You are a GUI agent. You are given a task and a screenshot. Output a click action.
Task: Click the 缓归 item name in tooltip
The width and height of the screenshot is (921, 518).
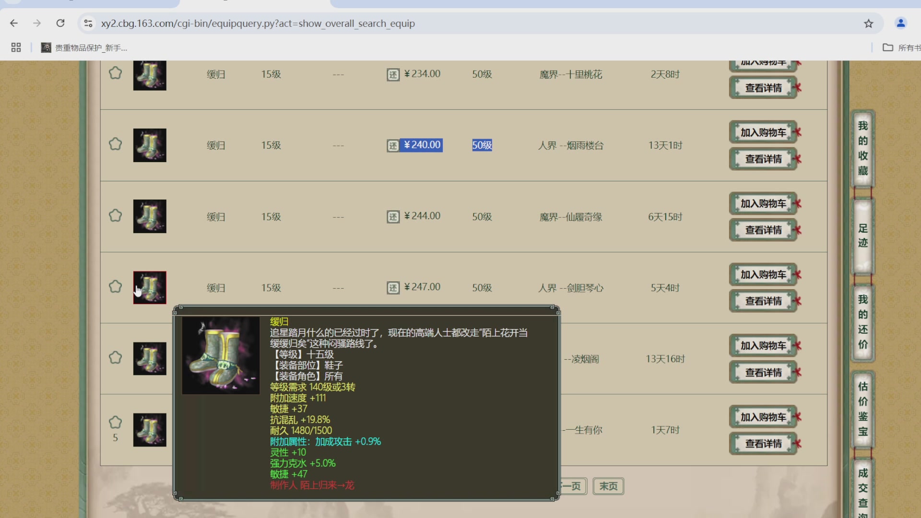(x=279, y=321)
